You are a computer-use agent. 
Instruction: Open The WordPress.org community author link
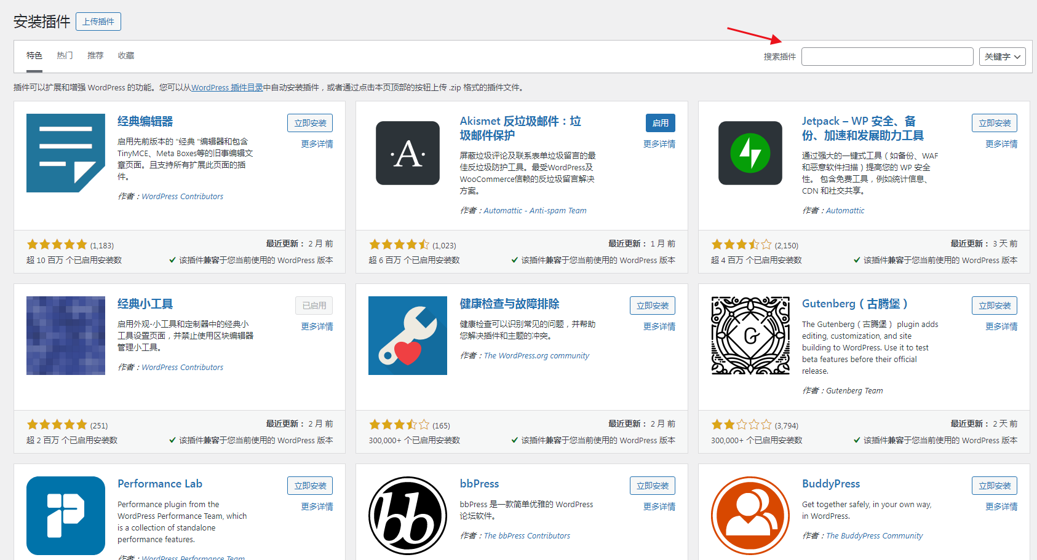pos(536,356)
